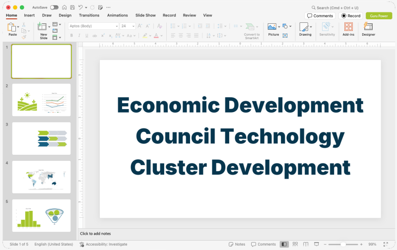Viewport: 397px width, 250px height.
Task: Open the Text Highlight Color button
Action: [x=145, y=36]
